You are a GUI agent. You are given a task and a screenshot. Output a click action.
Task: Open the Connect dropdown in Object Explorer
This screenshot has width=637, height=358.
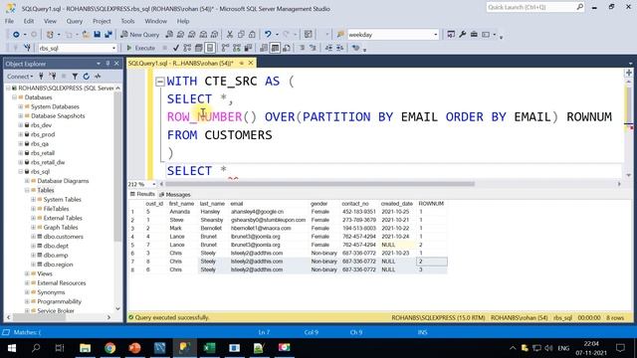pos(20,76)
